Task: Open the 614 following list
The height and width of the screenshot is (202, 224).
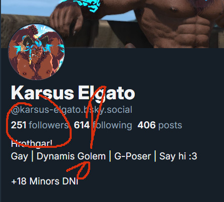Action: point(103,125)
